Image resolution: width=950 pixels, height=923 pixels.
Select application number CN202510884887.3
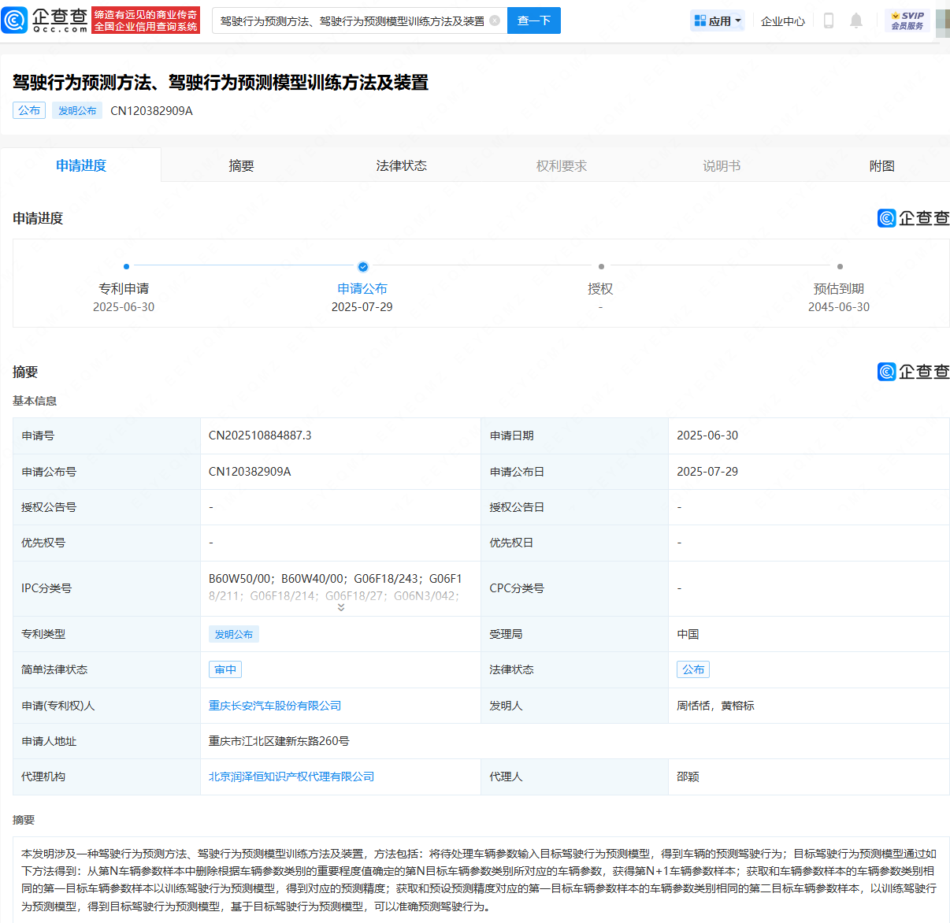pyautogui.click(x=260, y=436)
